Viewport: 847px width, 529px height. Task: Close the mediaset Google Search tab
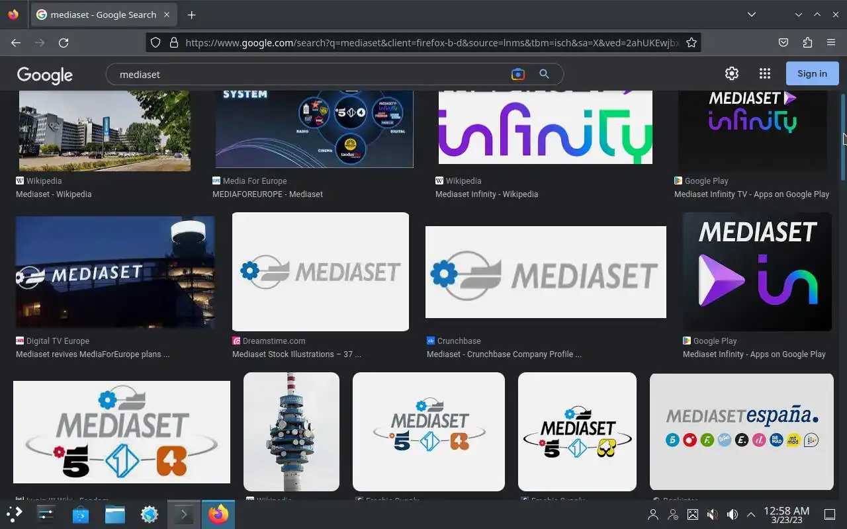[x=166, y=15]
